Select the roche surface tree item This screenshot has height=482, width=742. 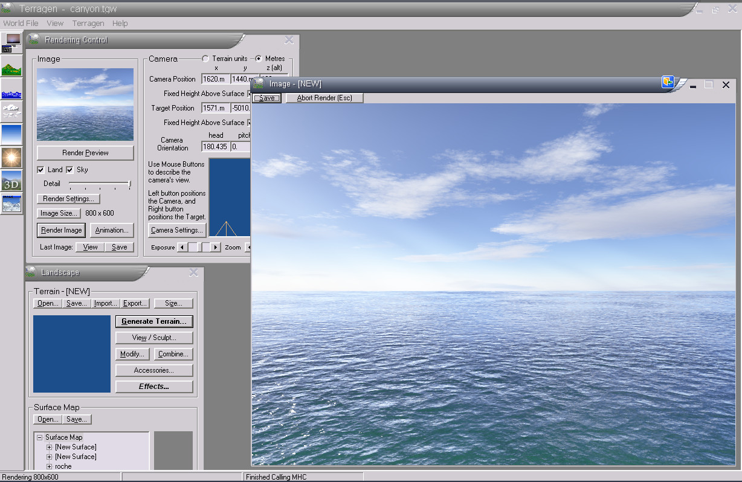63,466
